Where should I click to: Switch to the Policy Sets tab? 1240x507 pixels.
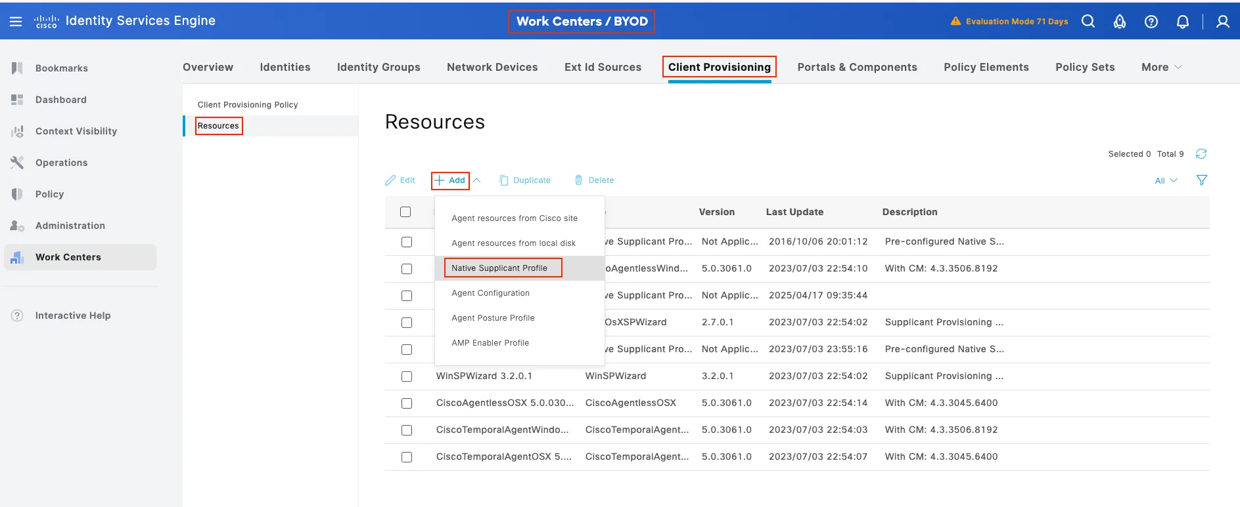tap(1085, 67)
